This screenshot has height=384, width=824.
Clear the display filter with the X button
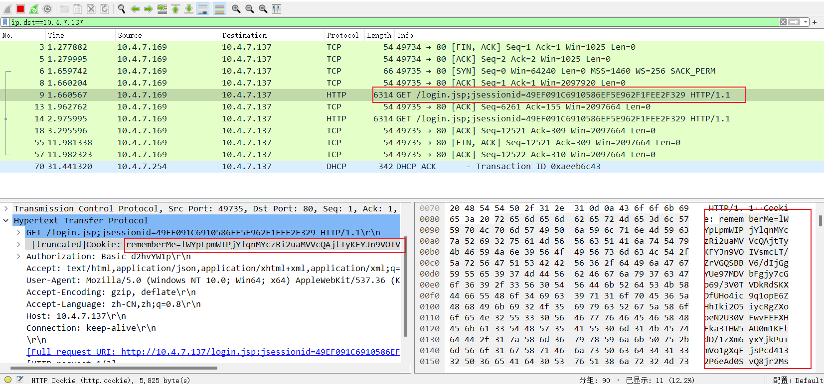tap(783, 22)
